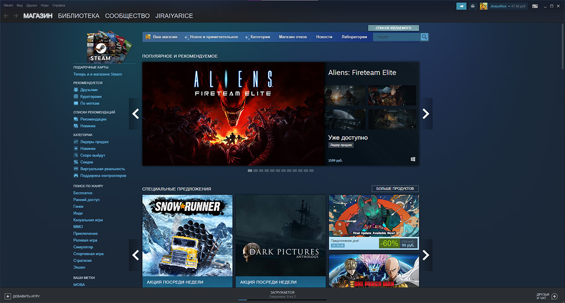Open the Магазин очков link
The width and height of the screenshot is (565, 303).
(x=293, y=37)
